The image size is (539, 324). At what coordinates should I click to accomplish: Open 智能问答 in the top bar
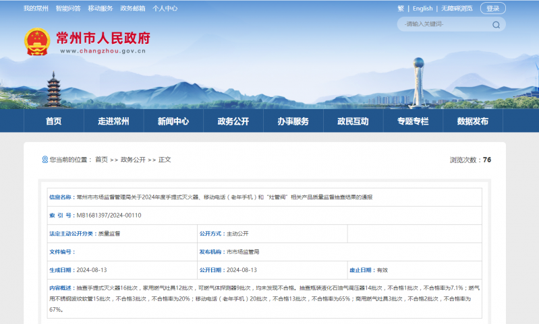pyautogui.click(x=68, y=8)
